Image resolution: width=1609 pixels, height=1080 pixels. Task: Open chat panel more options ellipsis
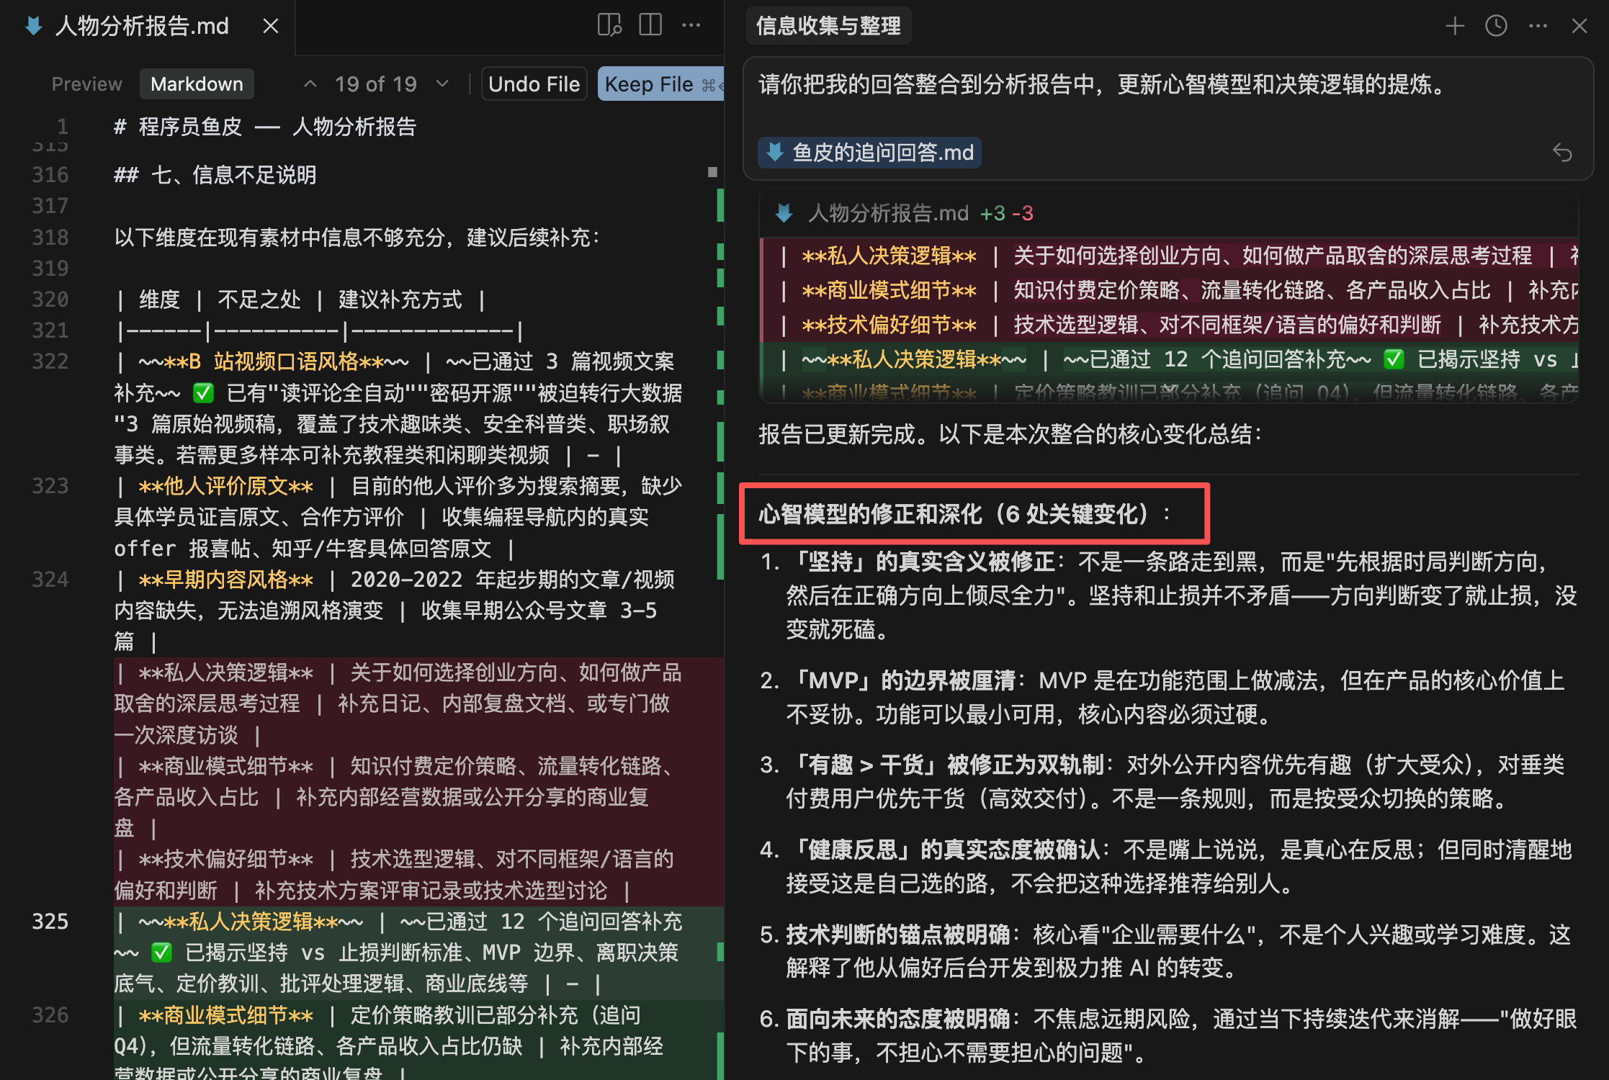1538,26
